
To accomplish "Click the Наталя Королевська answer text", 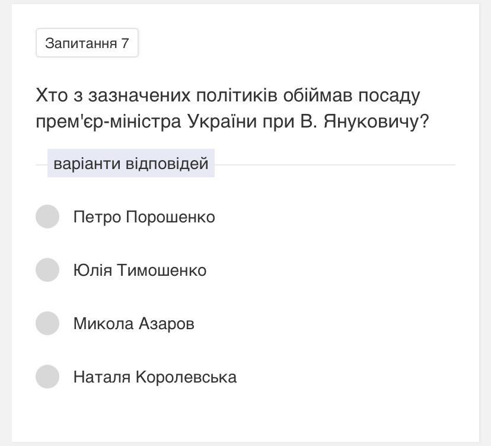I will (155, 377).
